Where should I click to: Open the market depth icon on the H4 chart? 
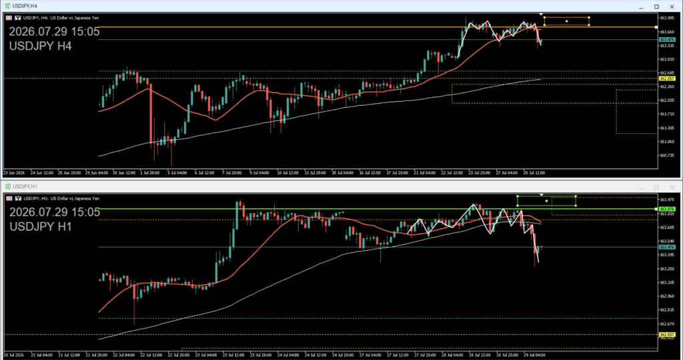coord(18,18)
